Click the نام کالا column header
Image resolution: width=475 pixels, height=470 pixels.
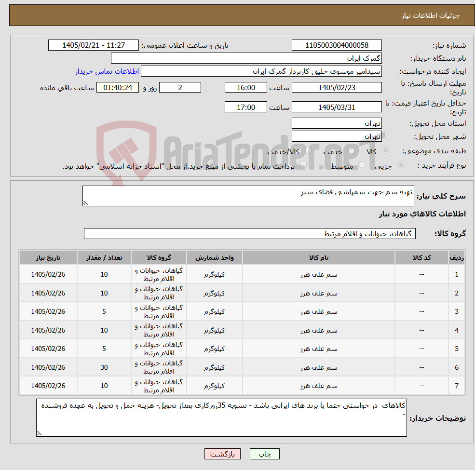(x=318, y=257)
